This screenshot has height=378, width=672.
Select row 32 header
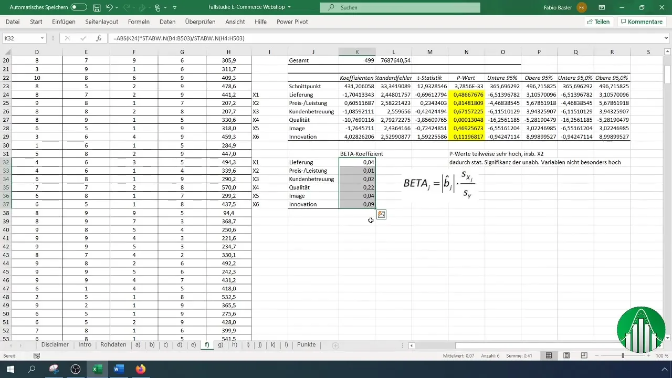click(x=6, y=162)
